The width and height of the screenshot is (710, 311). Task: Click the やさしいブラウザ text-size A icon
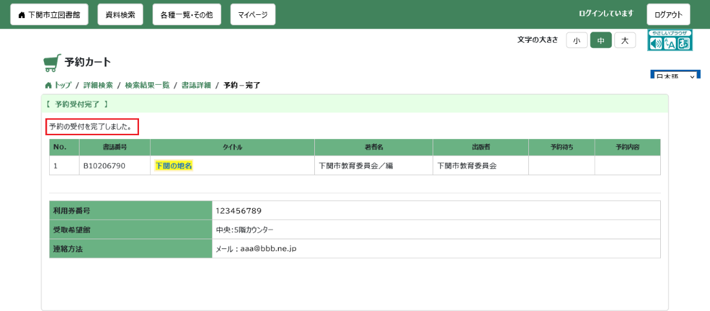tap(670, 44)
